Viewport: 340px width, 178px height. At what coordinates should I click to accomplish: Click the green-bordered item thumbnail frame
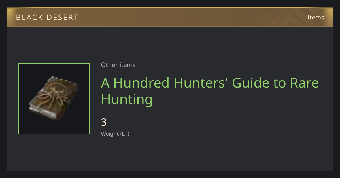click(54, 99)
